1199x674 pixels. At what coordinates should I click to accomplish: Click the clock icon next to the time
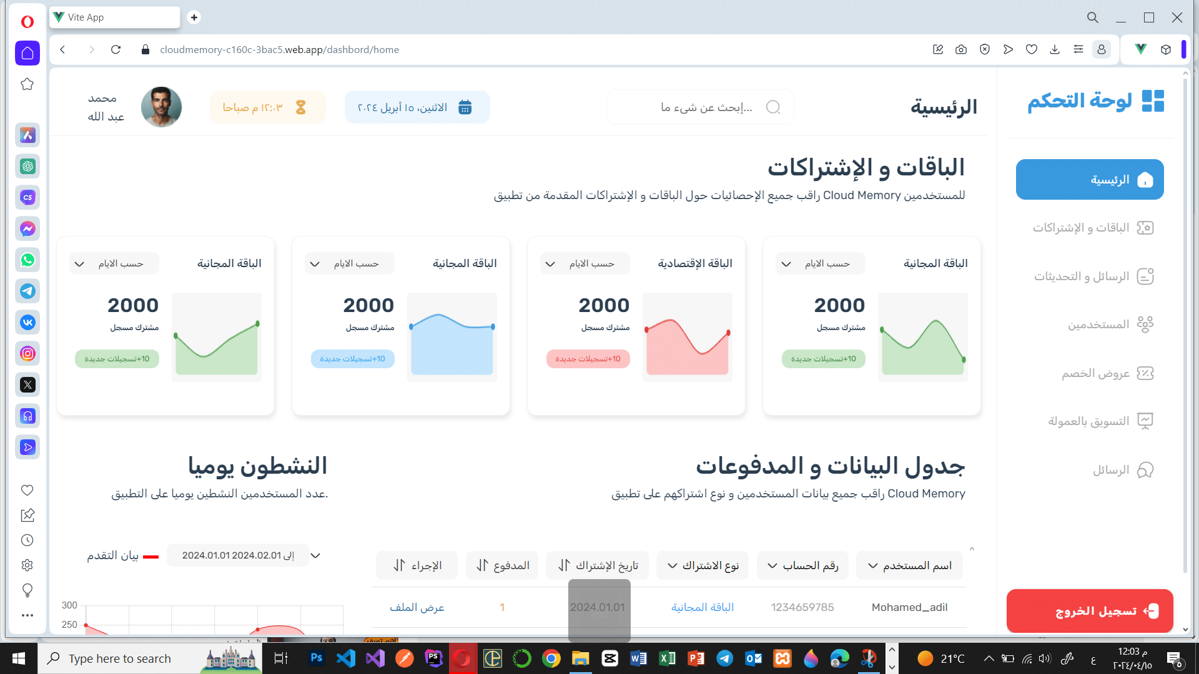click(x=300, y=107)
